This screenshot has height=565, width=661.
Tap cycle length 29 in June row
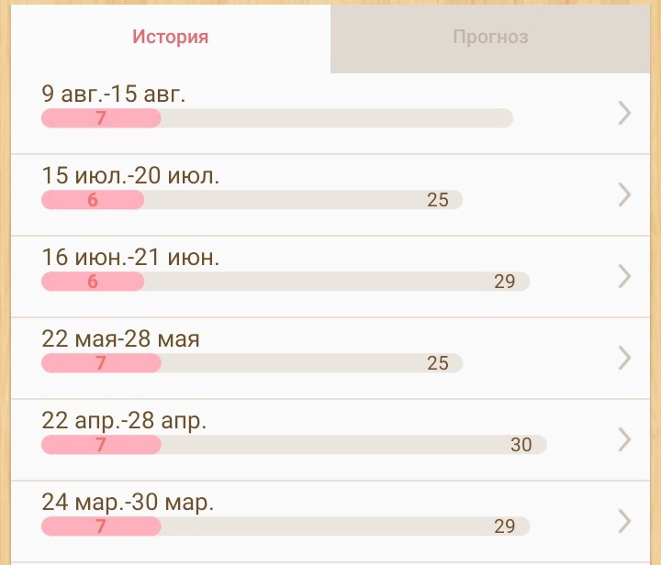pos(505,282)
